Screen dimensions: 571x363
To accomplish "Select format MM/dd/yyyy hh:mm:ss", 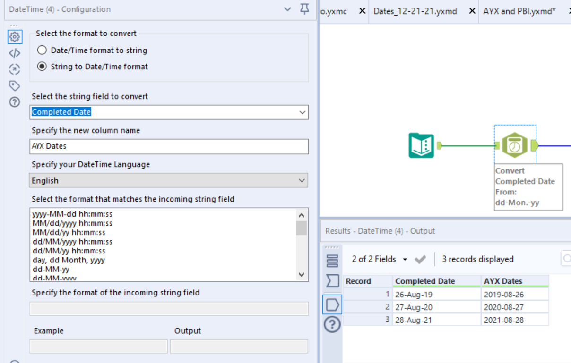I will click(x=72, y=223).
